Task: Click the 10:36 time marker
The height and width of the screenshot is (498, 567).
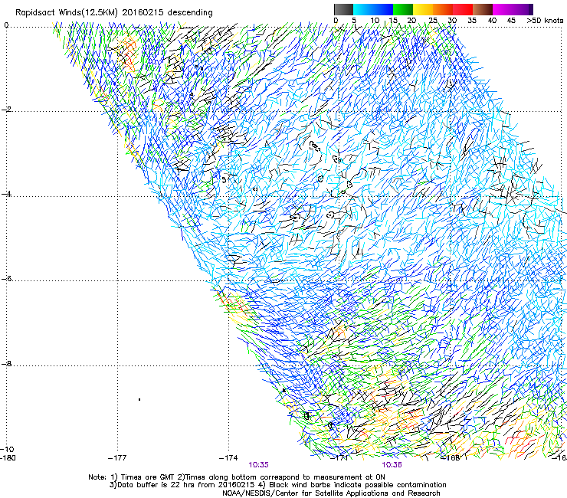Action: (392, 465)
